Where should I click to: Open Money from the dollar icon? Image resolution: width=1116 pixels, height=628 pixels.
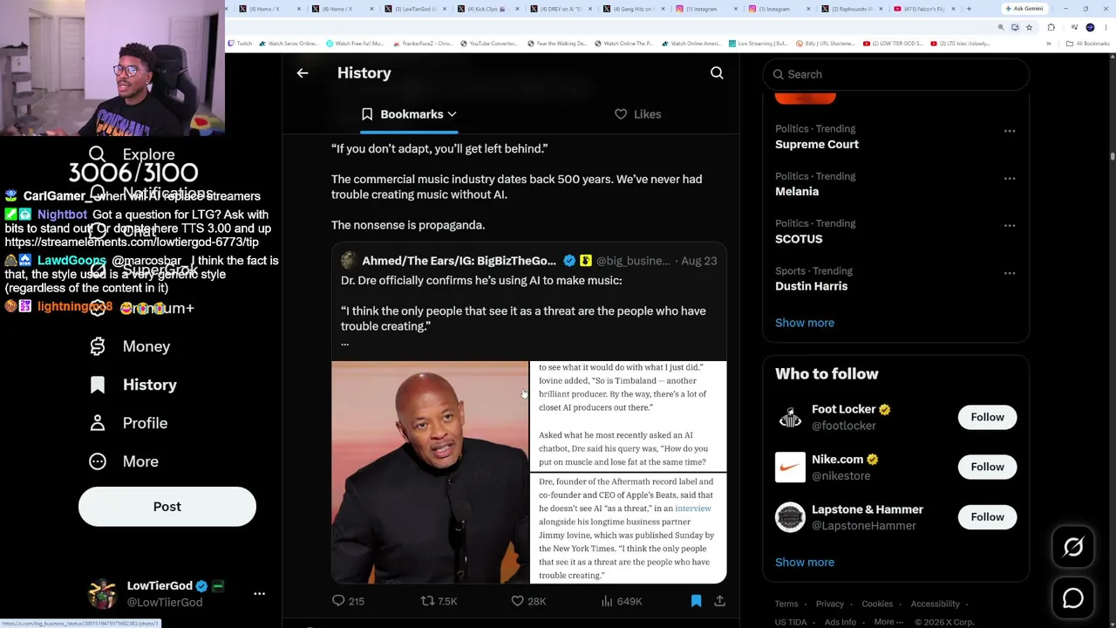pyautogui.click(x=98, y=346)
